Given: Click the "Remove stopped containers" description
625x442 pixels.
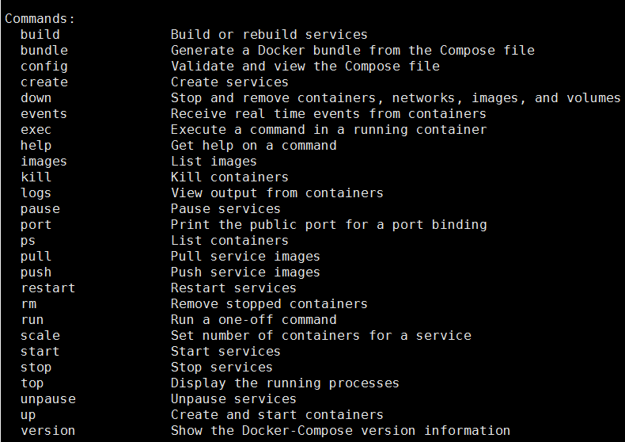Looking at the screenshot, I should pos(269,304).
